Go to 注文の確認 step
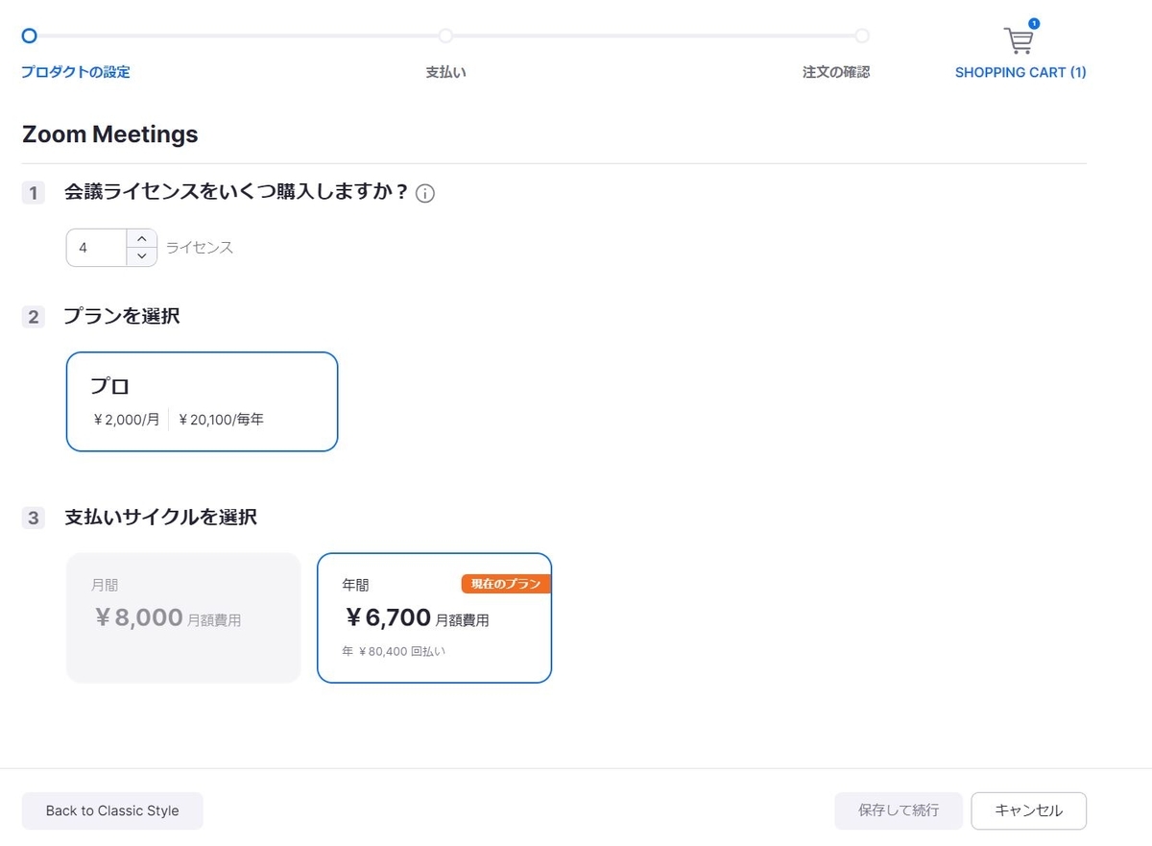The width and height of the screenshot is (1152, 846). pos(836,72)
